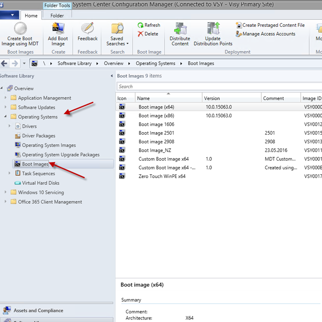The image size is (322, 322).
Task: Click the Add Boot Image icon
Action: [x=58, y=29]
